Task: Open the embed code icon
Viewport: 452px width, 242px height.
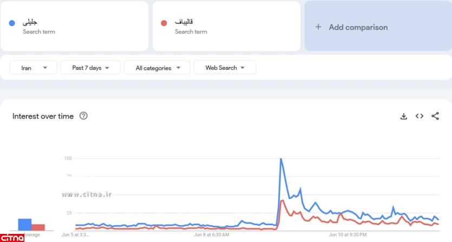Action: (419, 116)
